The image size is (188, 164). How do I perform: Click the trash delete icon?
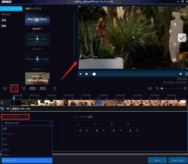[55, 88]
